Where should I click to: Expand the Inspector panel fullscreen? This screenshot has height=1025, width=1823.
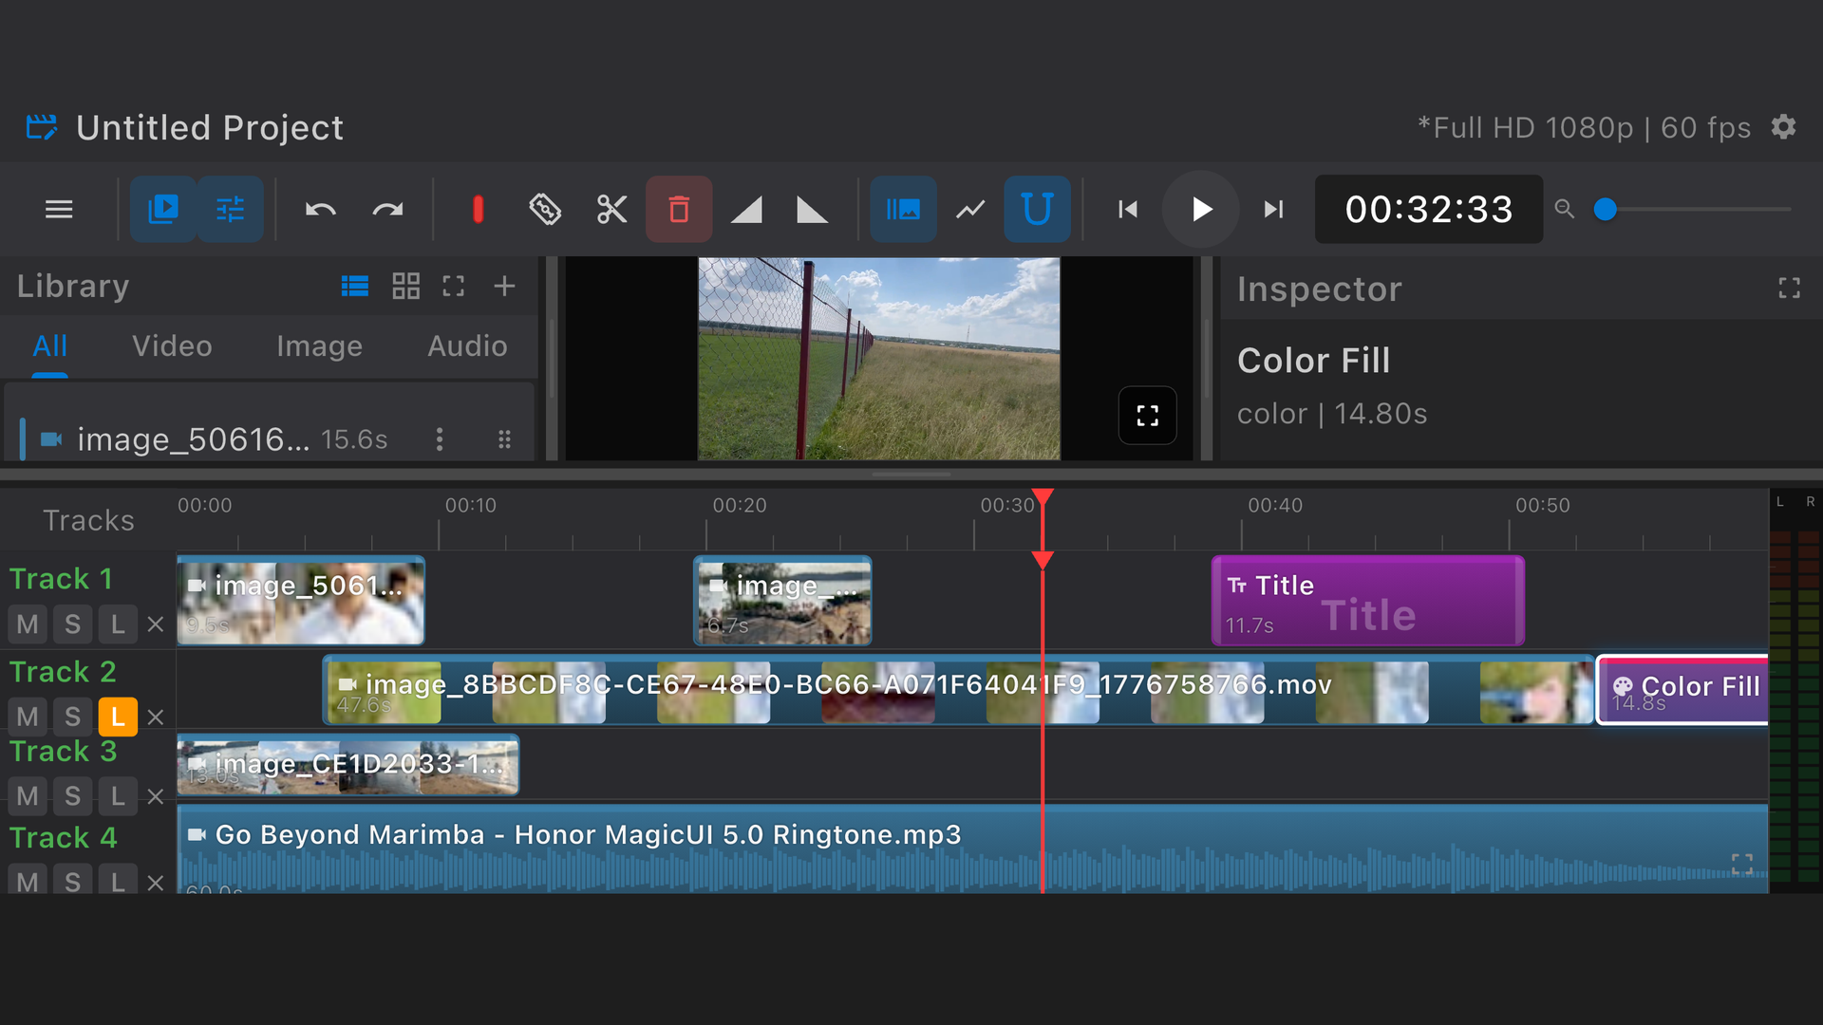pyautogui.click(x=1789, y=289)
